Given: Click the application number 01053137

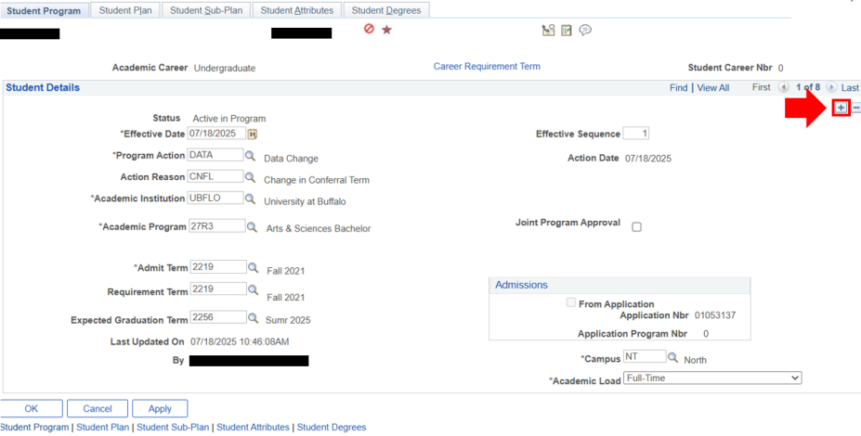Looking at the screenshot, I should click(715, 315).
